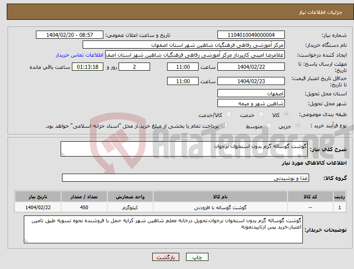Click the remaining time field 01:13:18

[x=87, y=67]
